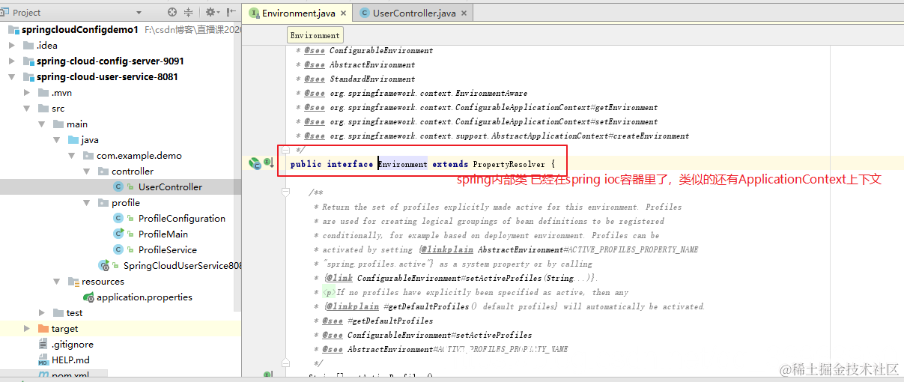Image resolution: width=904 pixels, height=382 pixels.
Task: Select springcloudConfigdemo1 project root
Action: [80, 29]
